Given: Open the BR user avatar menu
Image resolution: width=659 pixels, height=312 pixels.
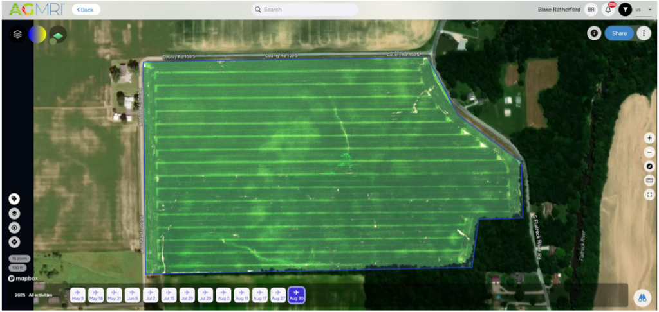Looking at the screenshot, I should tap(590, 10).
